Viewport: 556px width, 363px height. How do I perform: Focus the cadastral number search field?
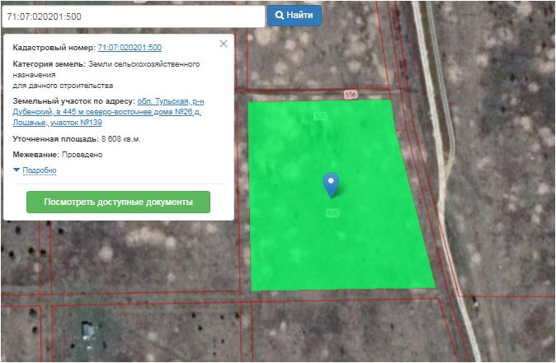[x=132, y=16]
